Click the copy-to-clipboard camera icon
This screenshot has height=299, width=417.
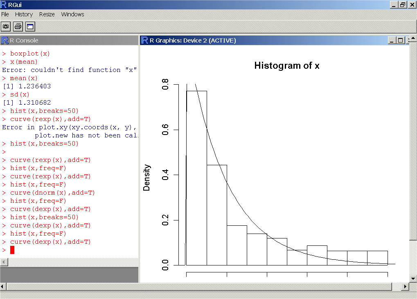(6, 27)
